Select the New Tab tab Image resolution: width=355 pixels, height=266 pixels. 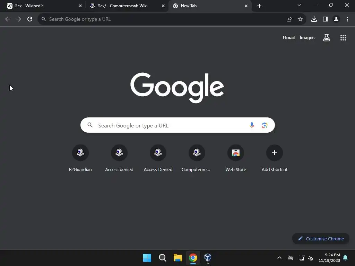210,6
